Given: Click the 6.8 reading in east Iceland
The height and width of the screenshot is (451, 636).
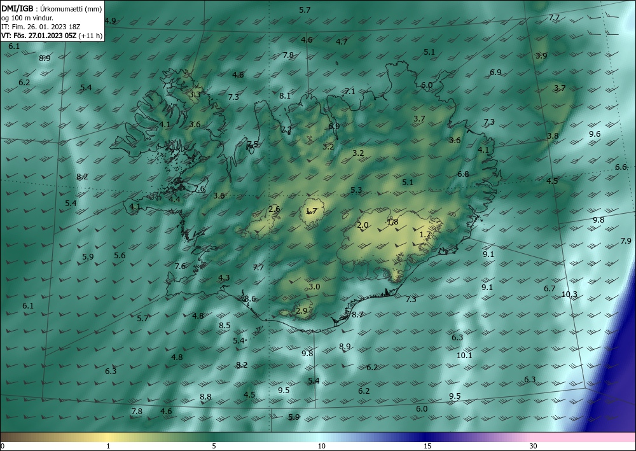Looking at the screenshot, I should coord(463,174).
